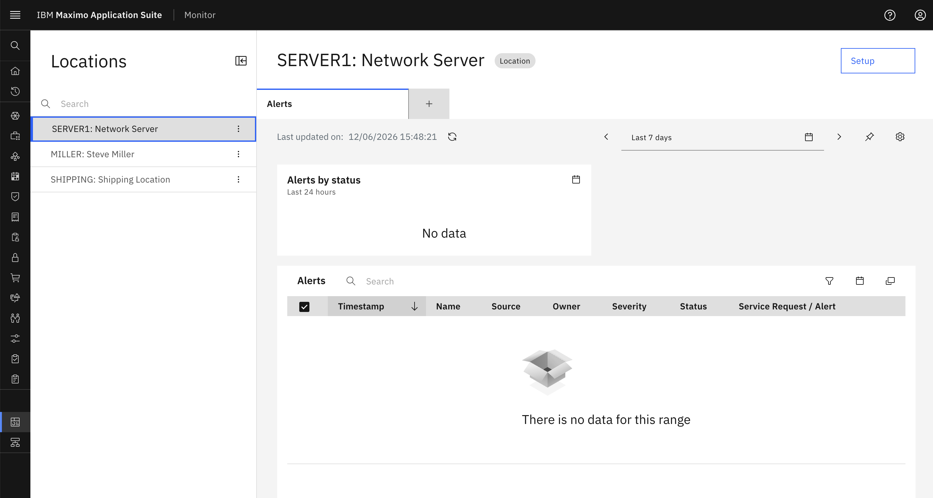The width and height of the screenshot is (933, 498).
Task: Expand the Alerts table to fullscreen
Action: coord(890,281)
